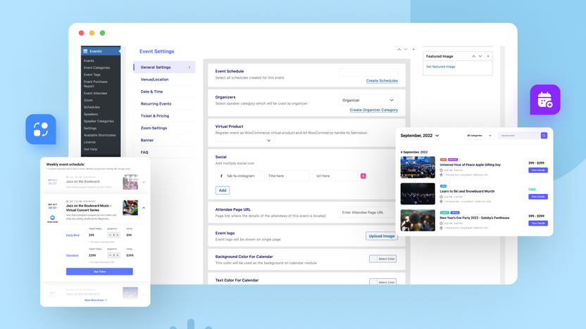Viewport: 586px width, 329px height.
Task: Open Event Attendee in the sidebar
Action: (x=95, y=93)
